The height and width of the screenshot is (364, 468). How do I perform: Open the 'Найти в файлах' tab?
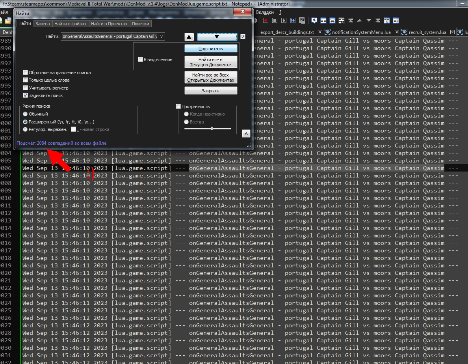(71, 24)
